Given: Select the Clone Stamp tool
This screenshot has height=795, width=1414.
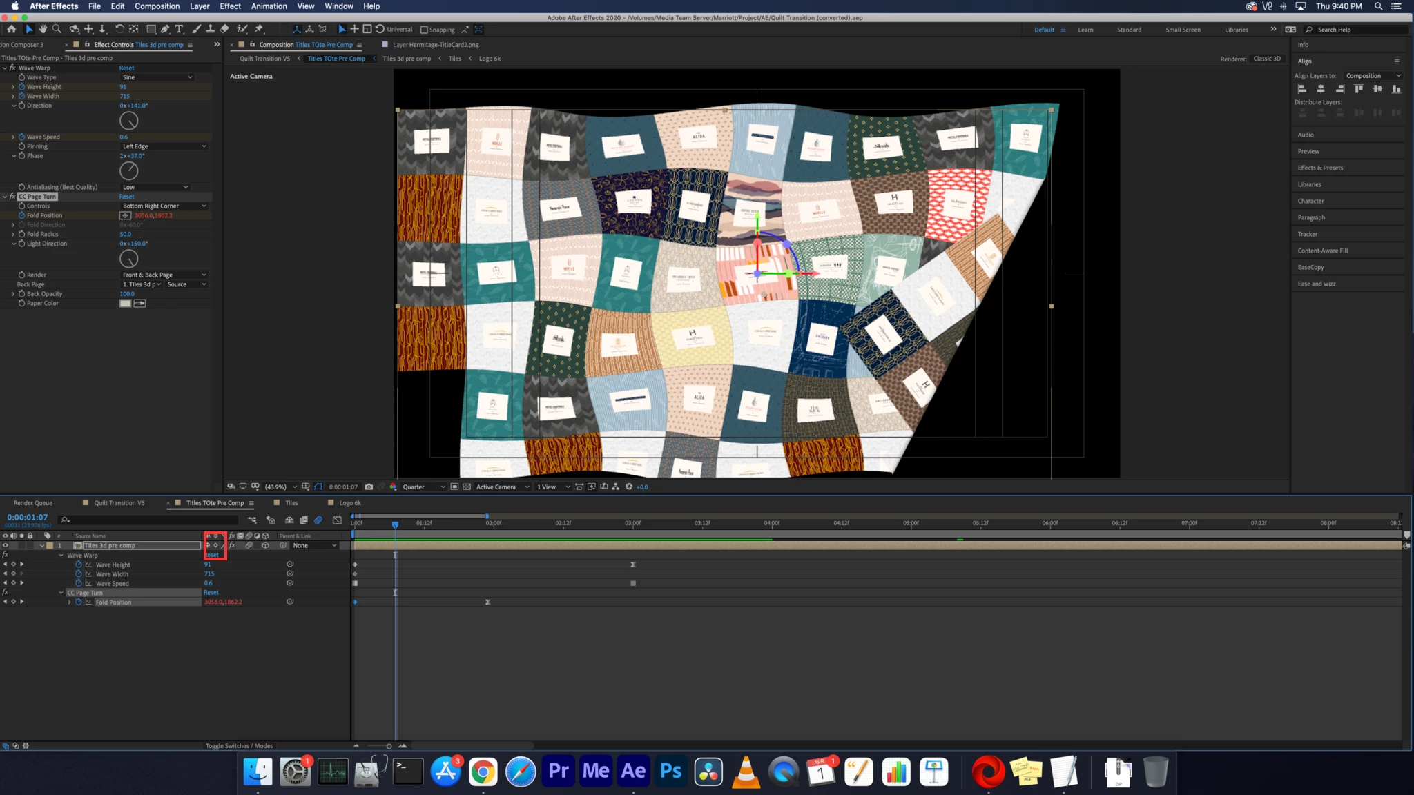Looking at the screenshot, I should click(x=210, y=29).
